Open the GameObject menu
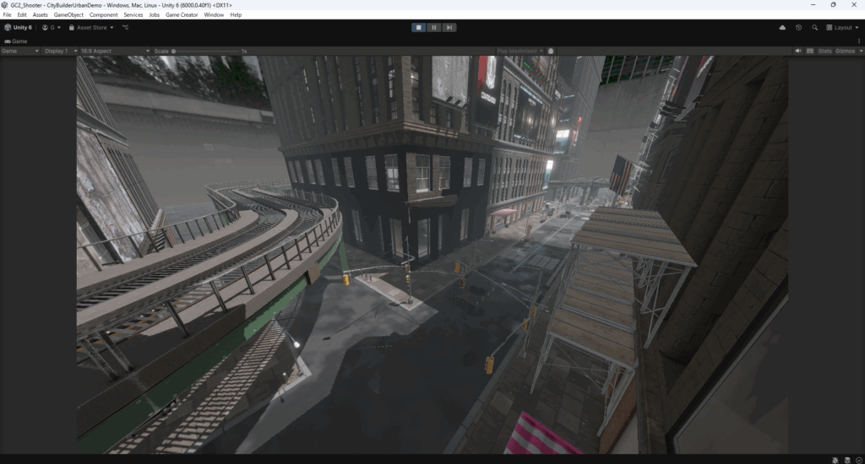The image size is (865, 464). (68, 14)
